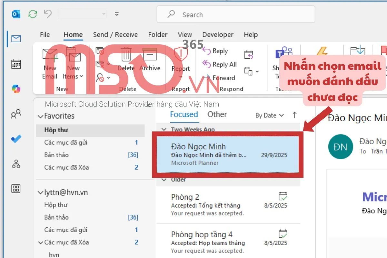Open the People contacts icon

[x=16, y=114]
